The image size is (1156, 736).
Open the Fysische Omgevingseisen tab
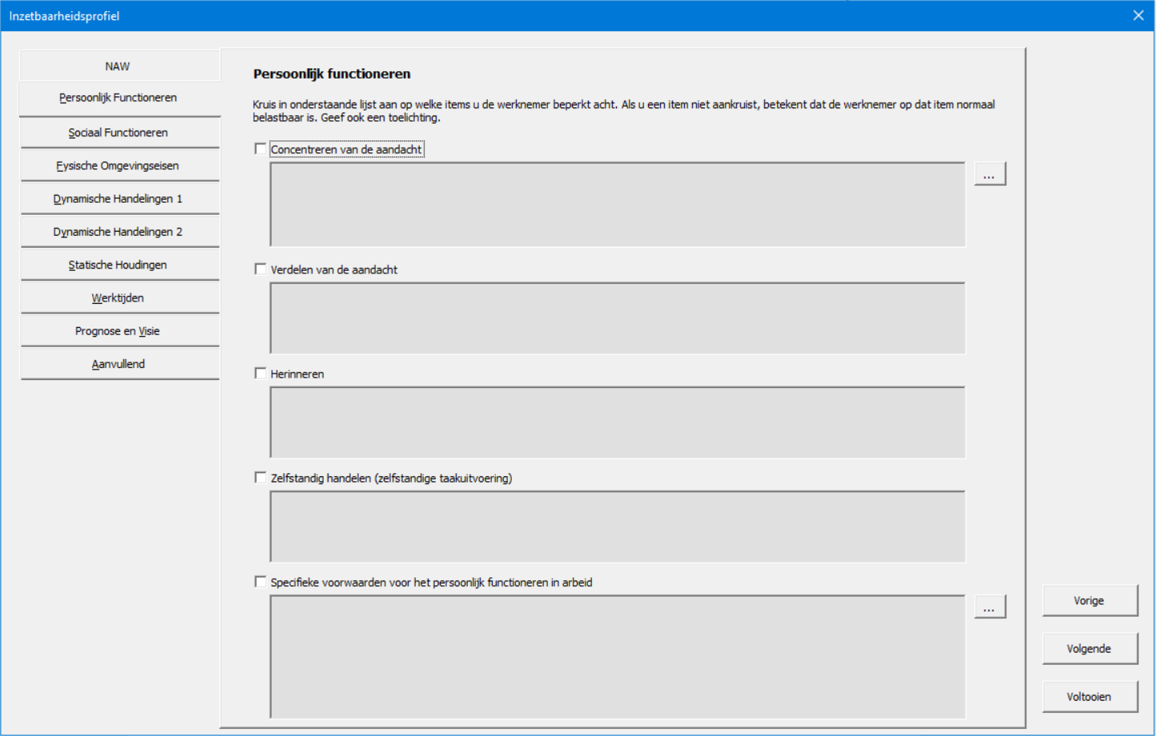pos(119,165)
